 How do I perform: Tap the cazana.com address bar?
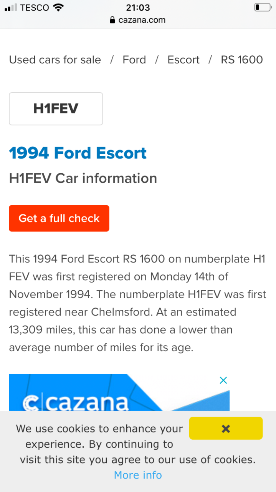[x=138, y=20]
